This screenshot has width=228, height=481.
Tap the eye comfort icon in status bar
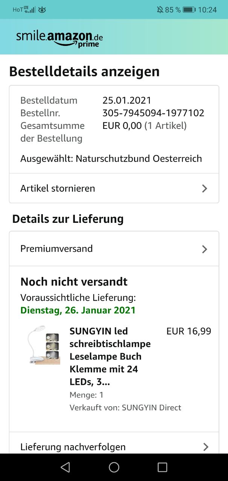pos(42,10)
